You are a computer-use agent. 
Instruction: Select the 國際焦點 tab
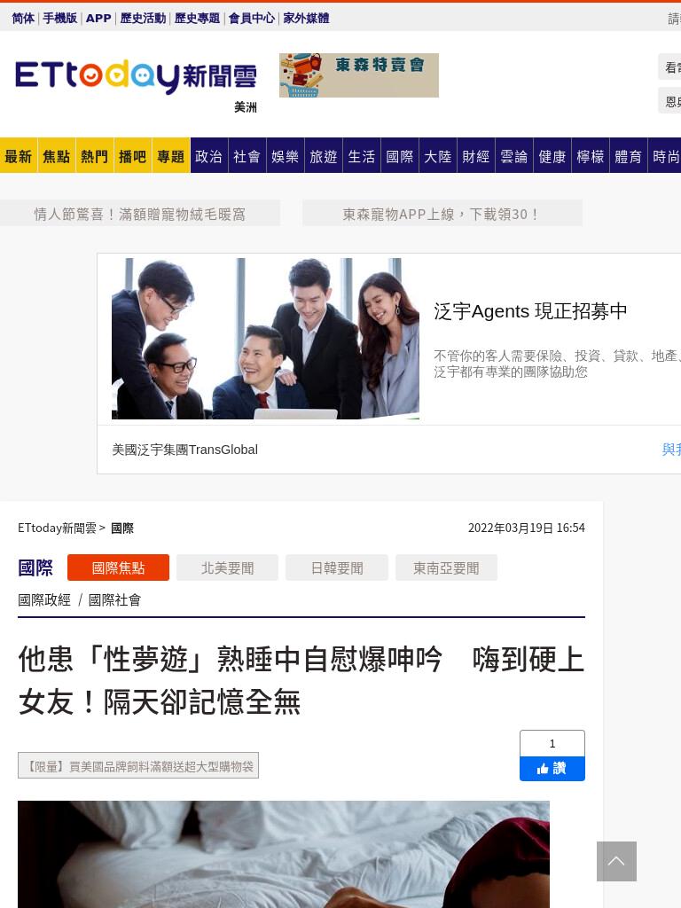coord(118,567)
